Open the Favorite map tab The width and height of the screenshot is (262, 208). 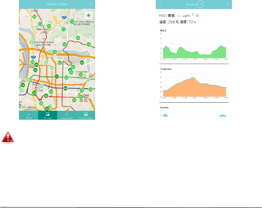86,116
